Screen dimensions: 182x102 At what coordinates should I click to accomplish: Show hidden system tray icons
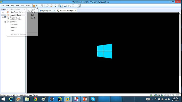coord(153,99)
